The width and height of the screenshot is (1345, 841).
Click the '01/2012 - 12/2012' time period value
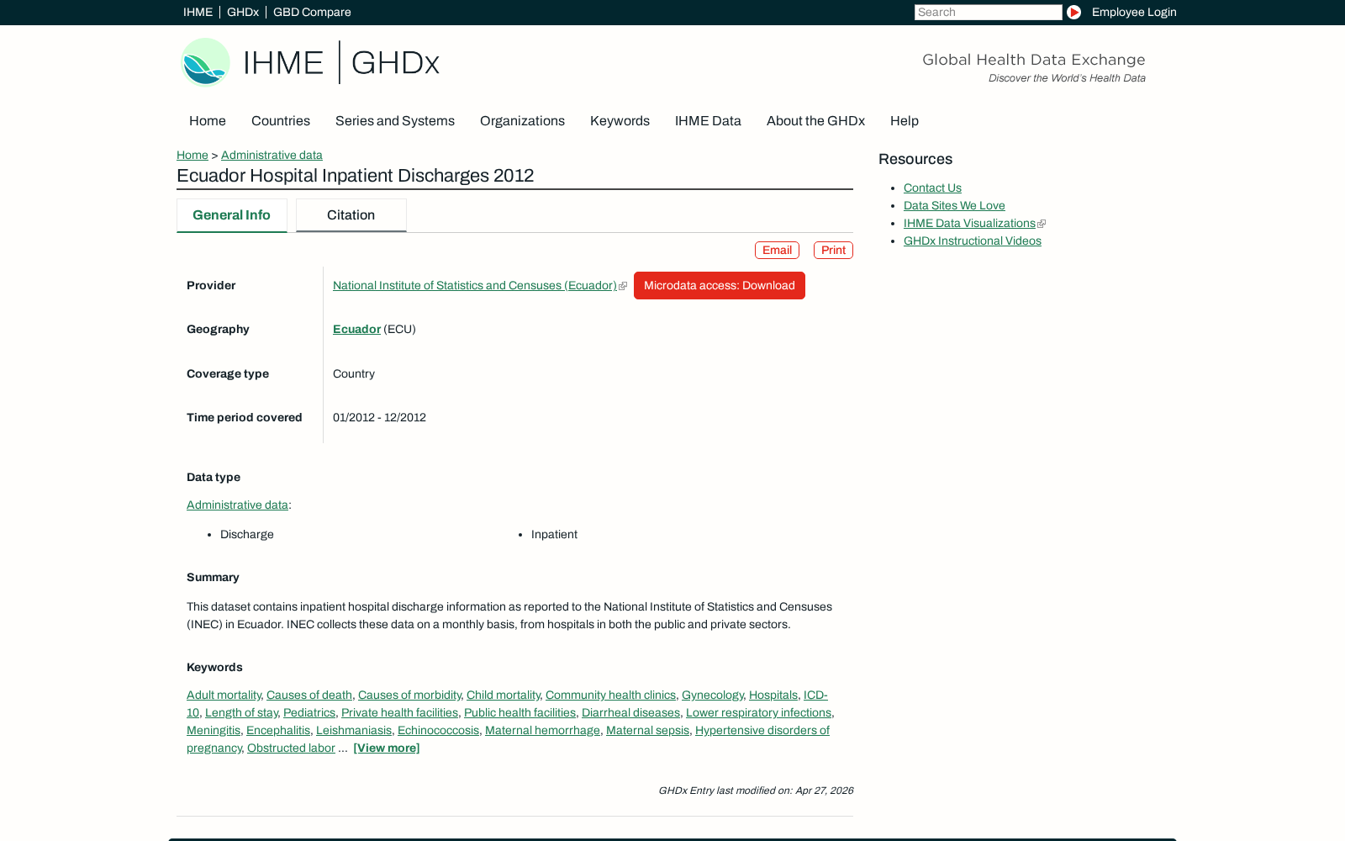pyautogui.click(x=379, y=418)
